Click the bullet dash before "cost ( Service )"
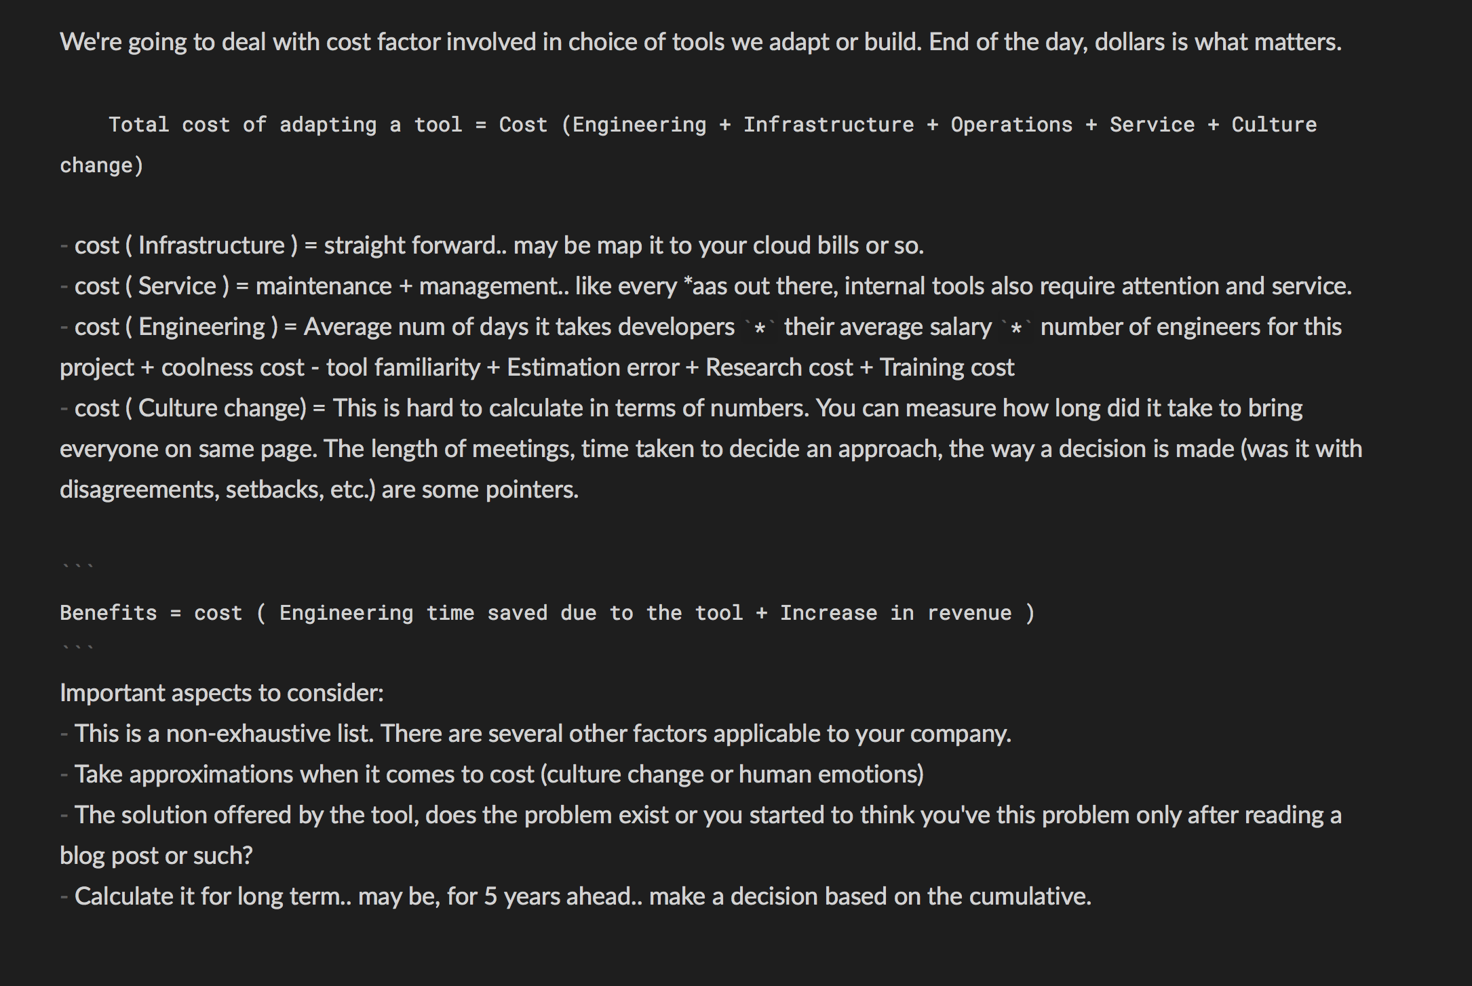Screen dimensions: 1472x986 point(64,287)
